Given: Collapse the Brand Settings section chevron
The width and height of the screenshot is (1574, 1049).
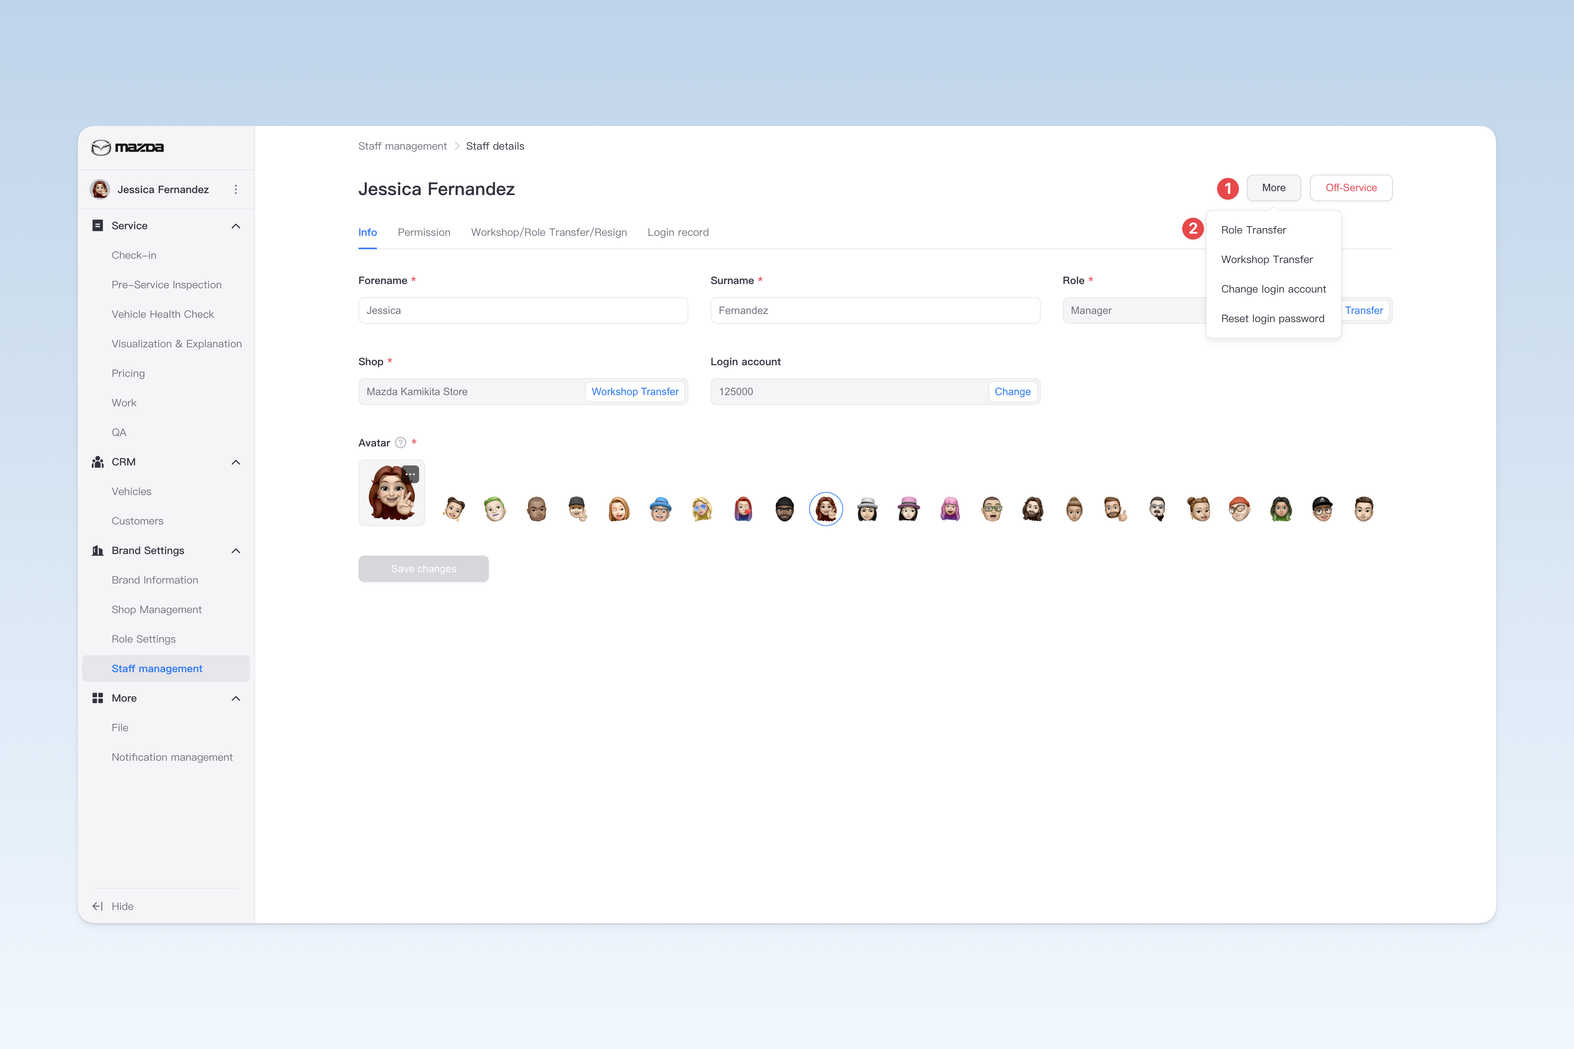Looking at the screenshot, I should (236, 551).
